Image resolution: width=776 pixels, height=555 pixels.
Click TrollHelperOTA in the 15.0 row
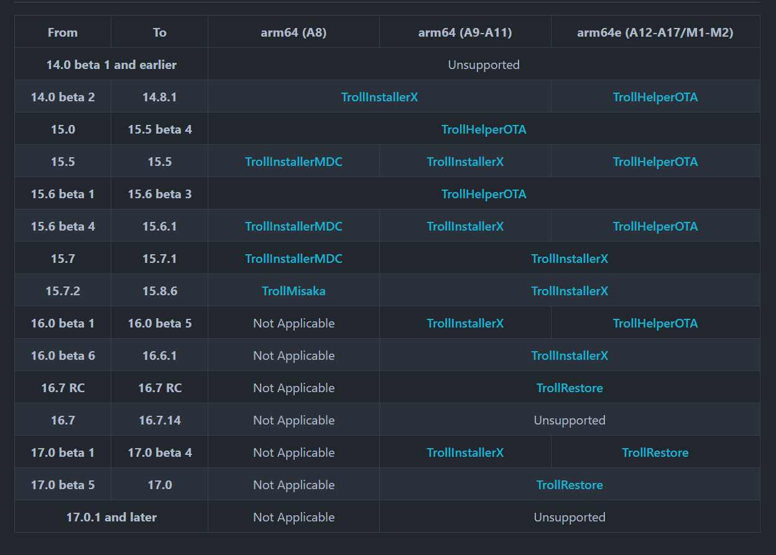pyautogui.click(x=483, y=129)
